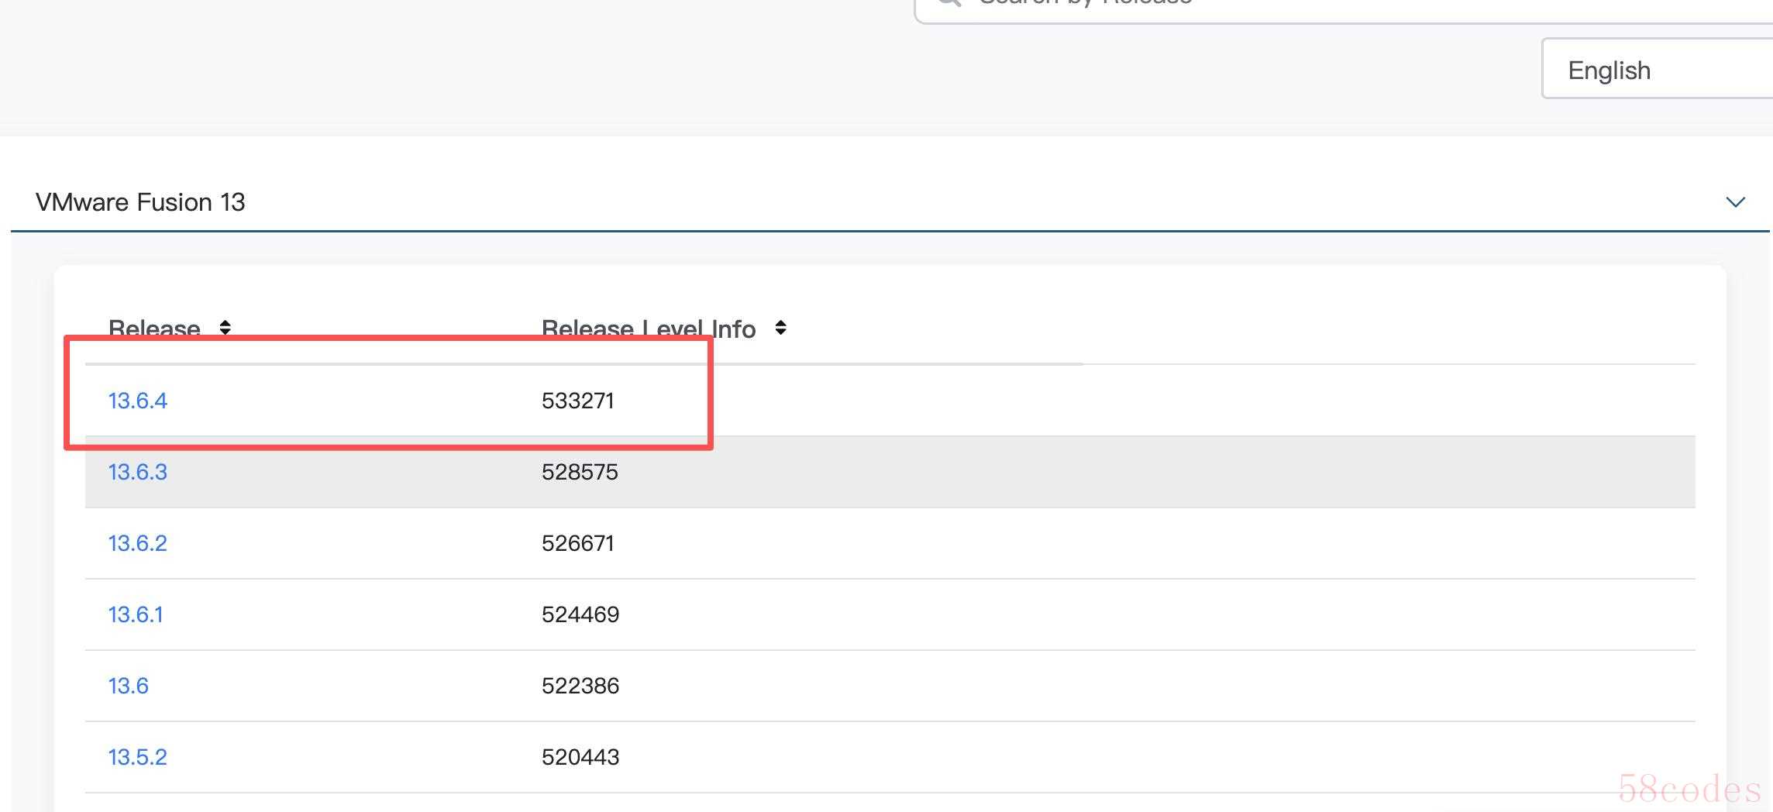Open the 13.6.4 release link
The height and width of the screenshot is (812, 1773).
coord(137,401)
